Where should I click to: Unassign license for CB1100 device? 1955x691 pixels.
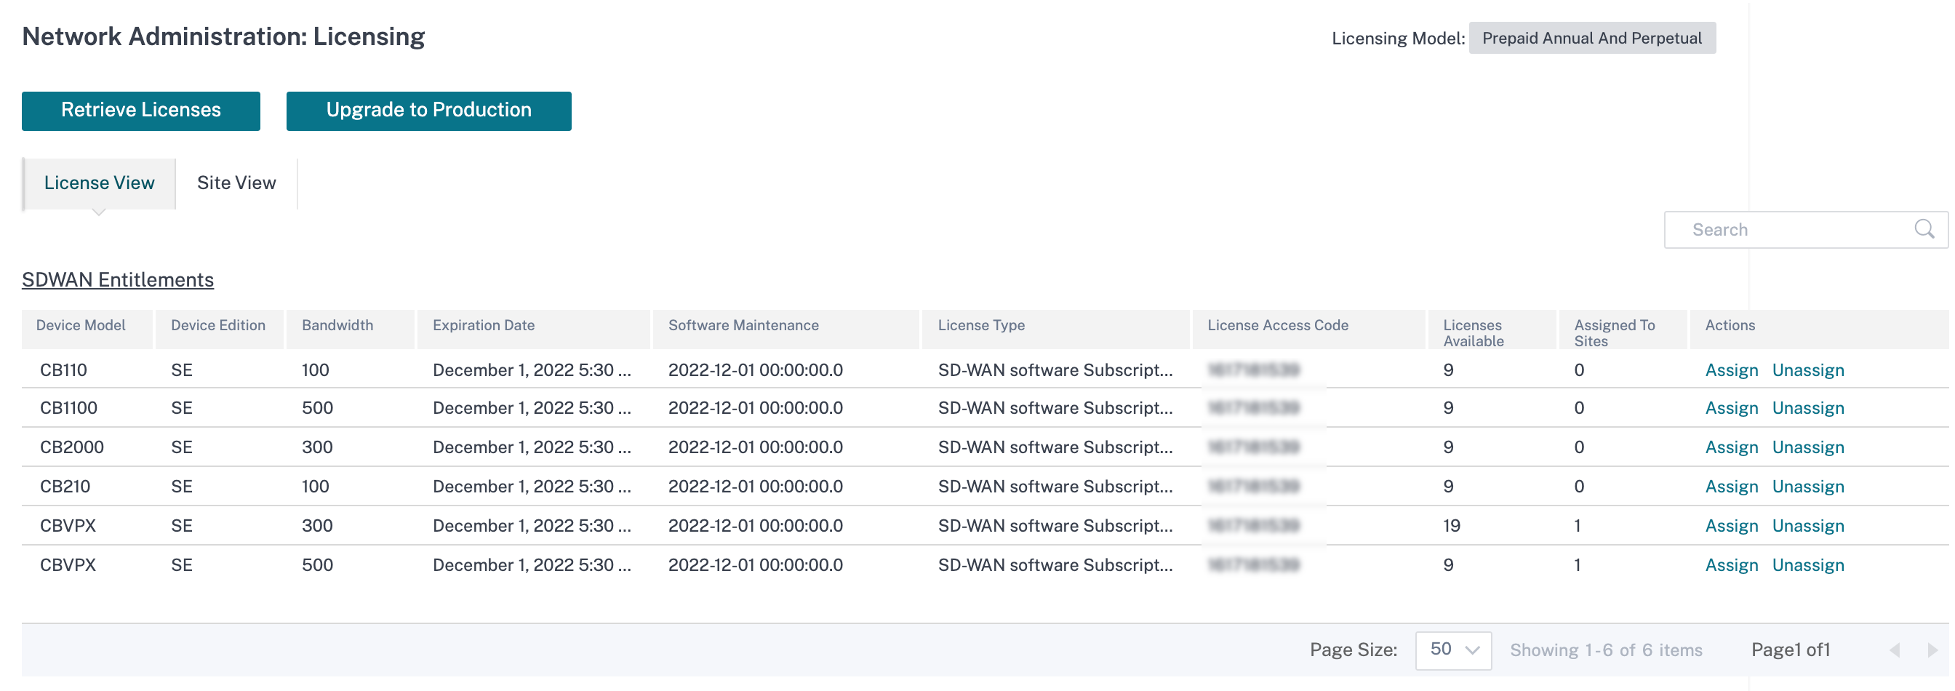point(1808,409)
